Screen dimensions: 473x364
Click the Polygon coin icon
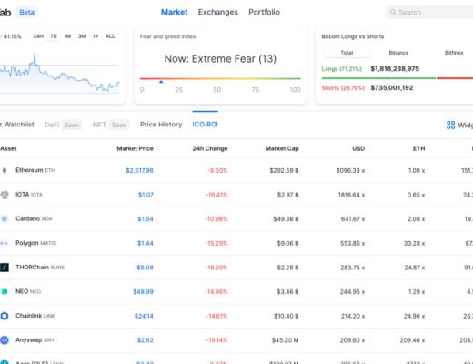(x=4, y=243)
